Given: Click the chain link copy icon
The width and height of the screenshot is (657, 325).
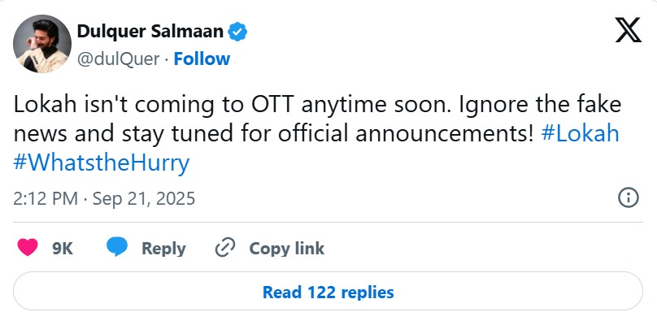Looking at the screenshot, I should [x=225, y=248].
